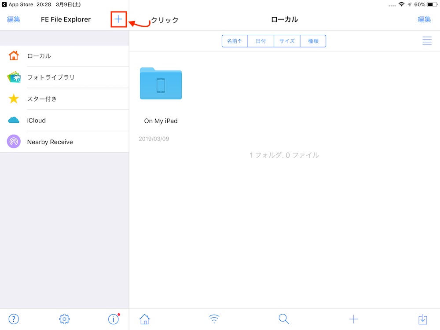The width and height of the screenshot is (440, 330).
Task: Select the yellow star icon
Action: [14, 99]
